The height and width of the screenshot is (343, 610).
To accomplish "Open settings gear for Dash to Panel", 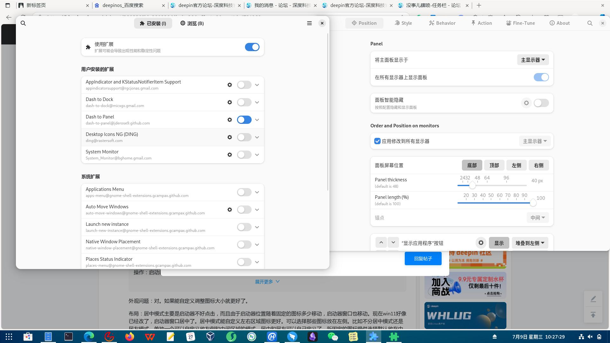I will (230, 120).
